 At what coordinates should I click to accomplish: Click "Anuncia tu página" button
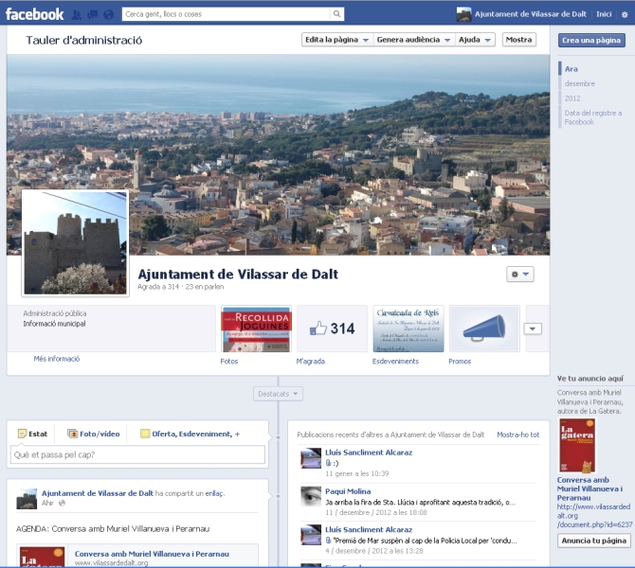(x=594, y=541)
